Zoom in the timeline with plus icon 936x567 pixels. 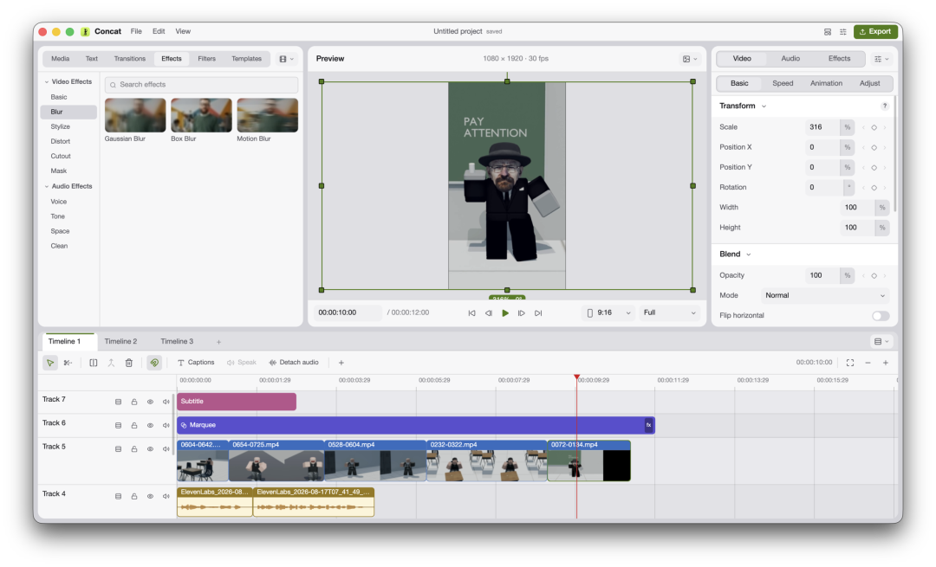point(886,363)
